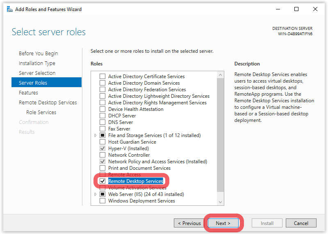328x234 pixels.
Task: Click scrollbar up arrow in Roles list
Action: click(x=220, y=75)
